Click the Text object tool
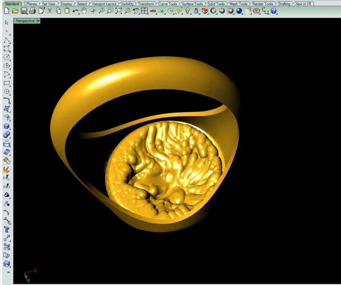 7,229
